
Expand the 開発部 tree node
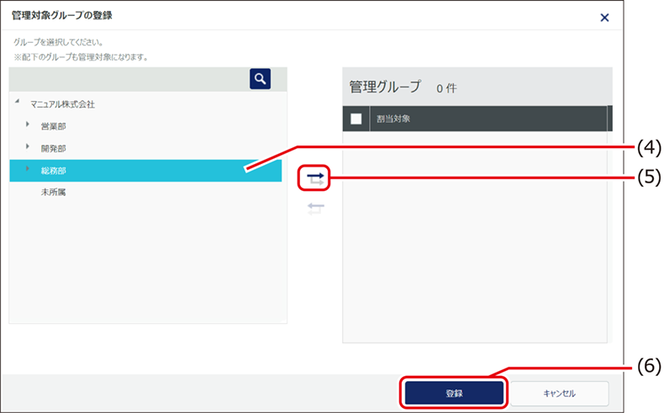pyautogui.click(x=28, y=146)
